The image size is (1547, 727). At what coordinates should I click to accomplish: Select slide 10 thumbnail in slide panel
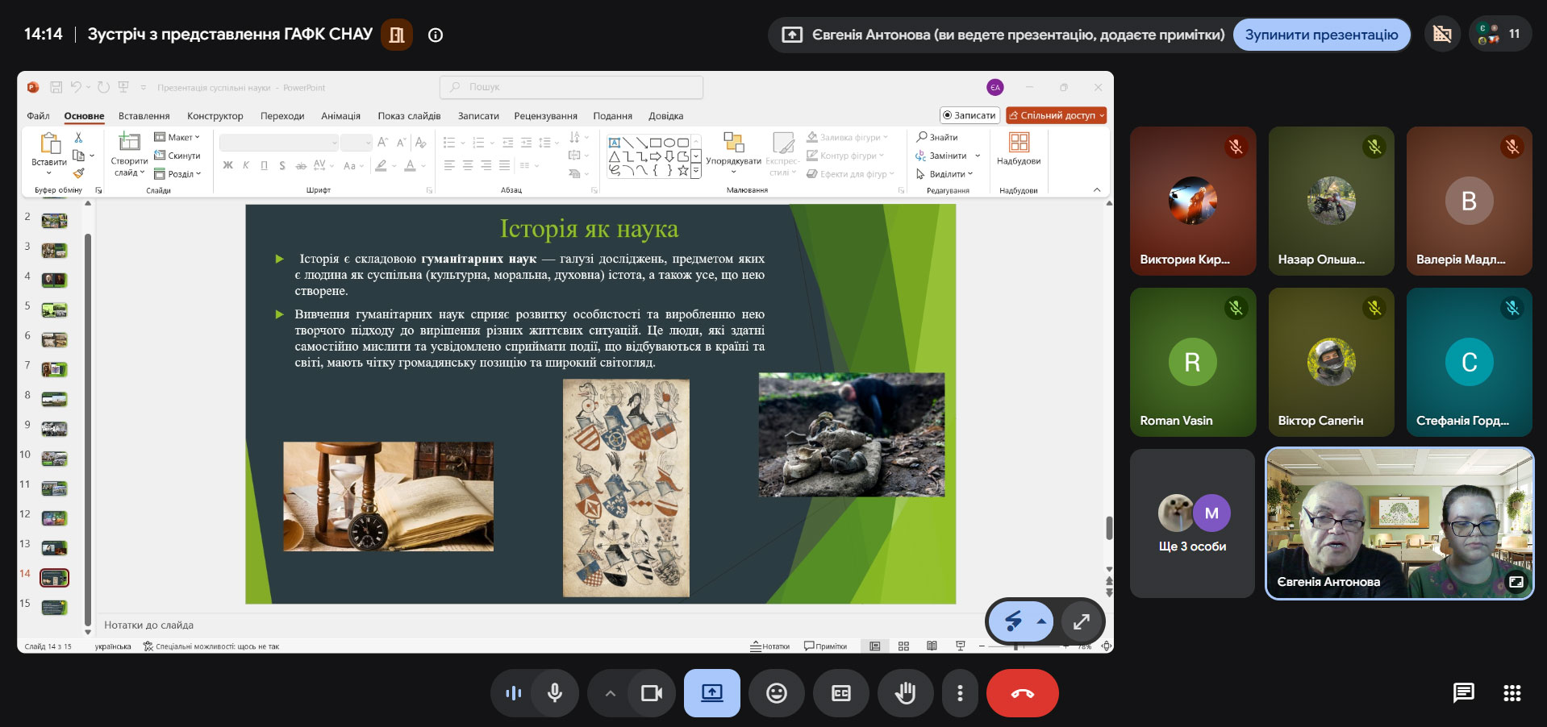54,459
